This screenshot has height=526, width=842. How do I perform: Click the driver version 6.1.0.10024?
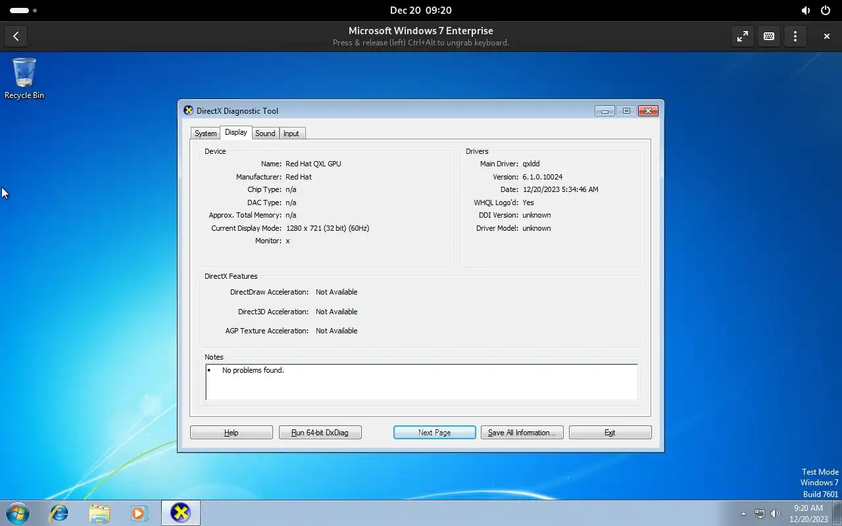tap(543, 177)
